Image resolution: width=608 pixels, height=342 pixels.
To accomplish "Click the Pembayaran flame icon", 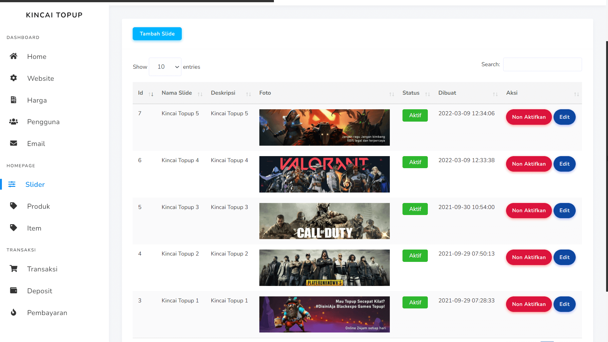I will click(13, 313).
